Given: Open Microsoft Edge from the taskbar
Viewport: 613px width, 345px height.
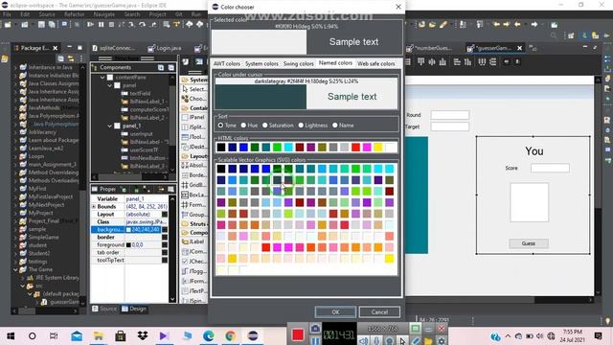Looking at the screenshot, I should tap(209, 335).
